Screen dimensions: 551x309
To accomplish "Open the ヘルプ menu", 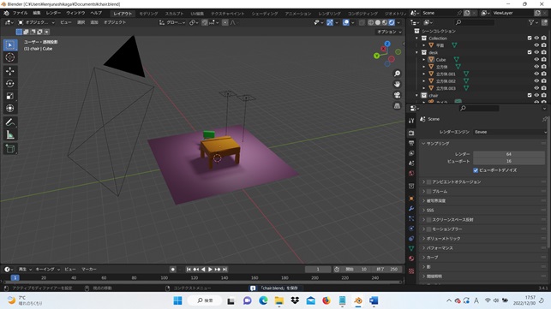I will (x=96, y=13).
